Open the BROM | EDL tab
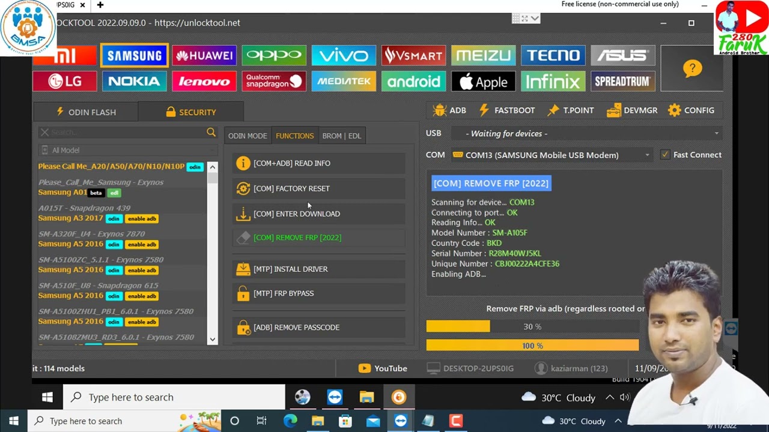 [341, 136]
